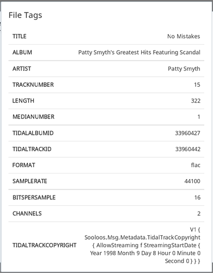Select the TITLE tag label
The height and width of the screenshot is (273, 213).
pyautogui.click(x=20, y=36)
